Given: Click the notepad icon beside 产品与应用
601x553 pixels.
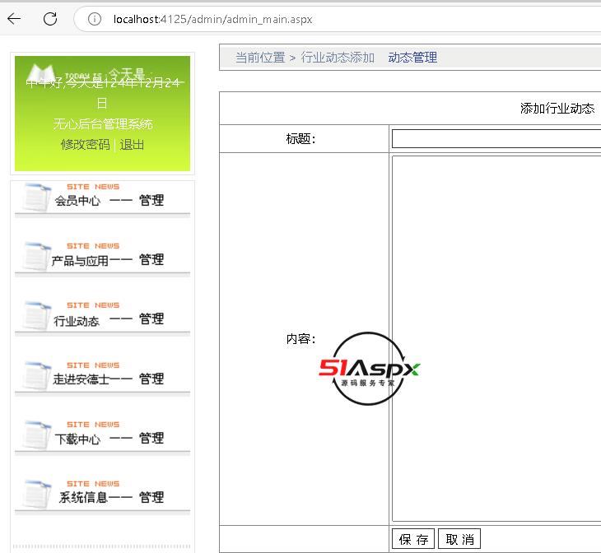Looking at the screenshot, I should (x=37, y=256).
